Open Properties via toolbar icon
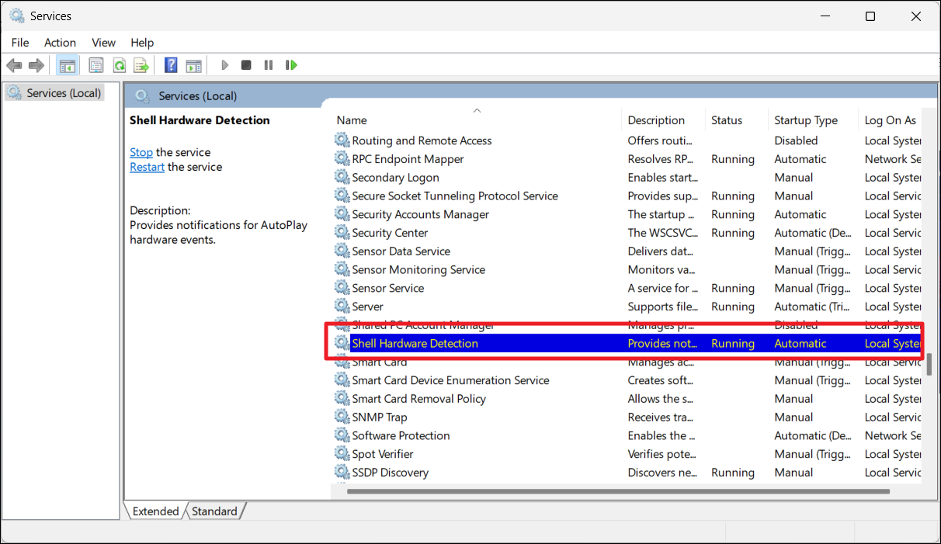 point(96,65)
